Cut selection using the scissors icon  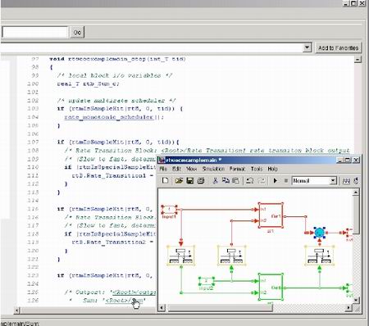click(215, 180)
